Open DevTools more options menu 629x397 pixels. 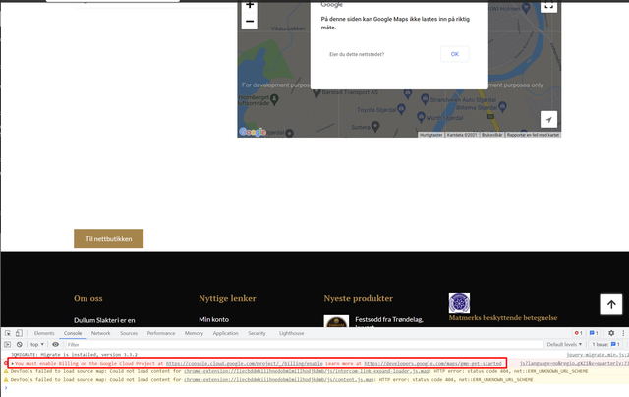623,333
